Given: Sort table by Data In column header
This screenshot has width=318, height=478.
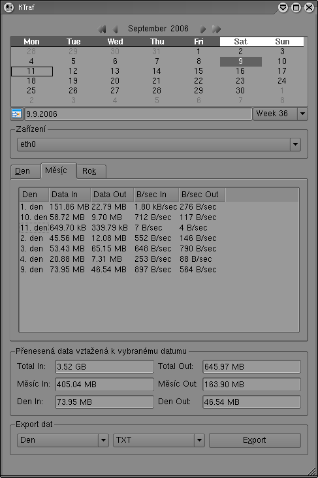Looking at the screenshot, I should tap(70, 195).
